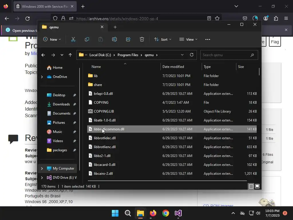
Task: Open taskbar Search
Action: [x=128, y=213]
